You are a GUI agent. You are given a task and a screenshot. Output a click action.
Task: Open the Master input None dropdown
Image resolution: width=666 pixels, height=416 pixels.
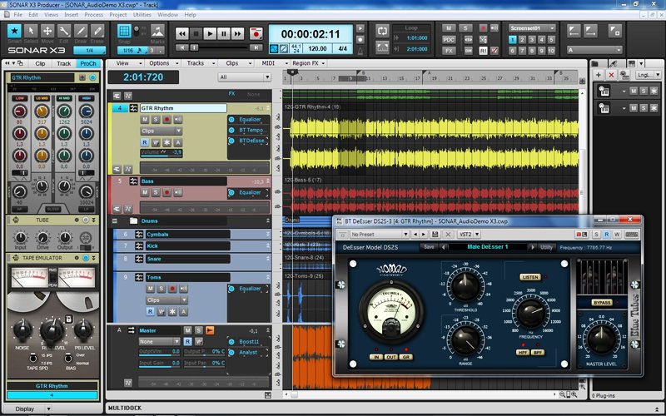tap(160, 341)
